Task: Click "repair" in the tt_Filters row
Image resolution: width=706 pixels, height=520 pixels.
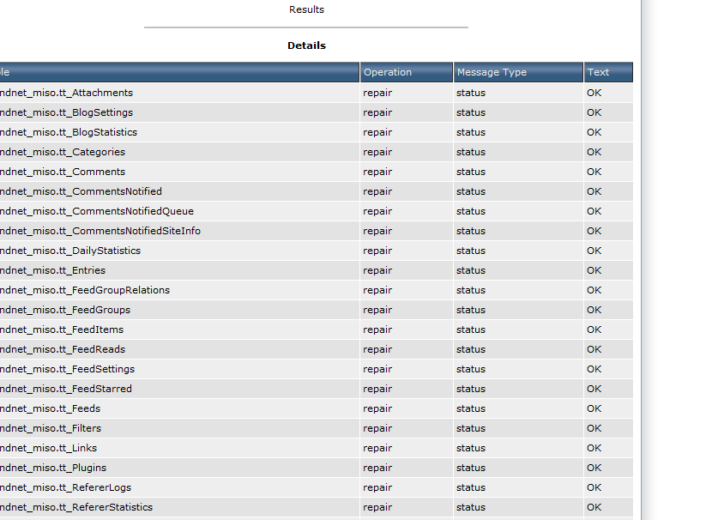Action: 377,428
